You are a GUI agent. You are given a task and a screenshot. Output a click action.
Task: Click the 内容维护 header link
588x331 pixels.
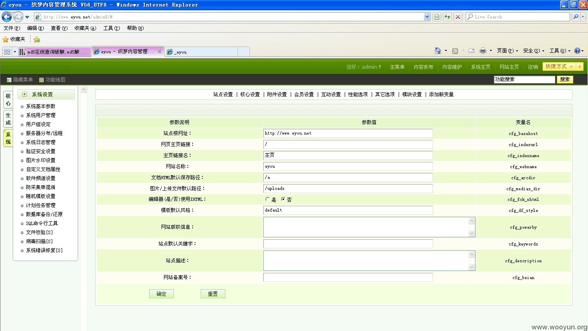pos(452,67)
